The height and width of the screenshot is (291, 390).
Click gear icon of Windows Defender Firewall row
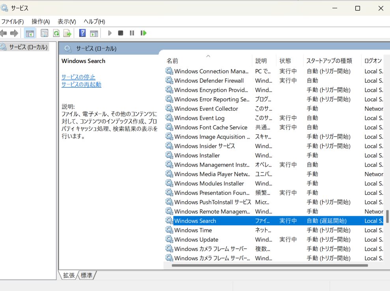click(x=170, y=80)
